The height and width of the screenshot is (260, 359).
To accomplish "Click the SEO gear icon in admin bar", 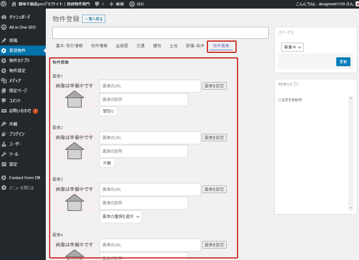I will coord(132,4).
